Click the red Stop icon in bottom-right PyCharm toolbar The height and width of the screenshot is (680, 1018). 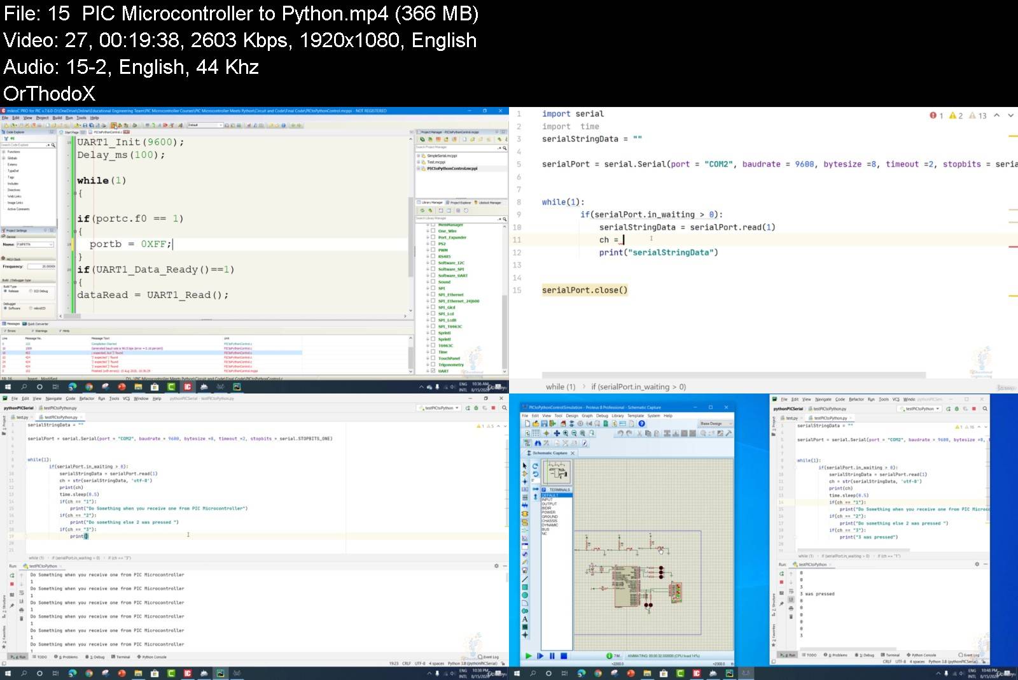(973, 409)
